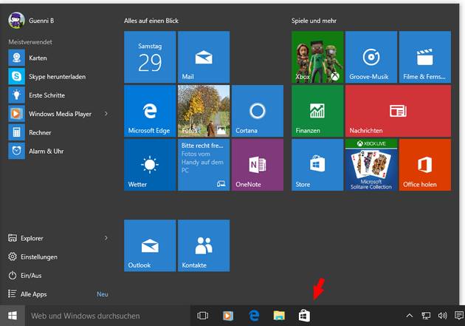Click the Neu label beside Alle Apps

[103, 294]
